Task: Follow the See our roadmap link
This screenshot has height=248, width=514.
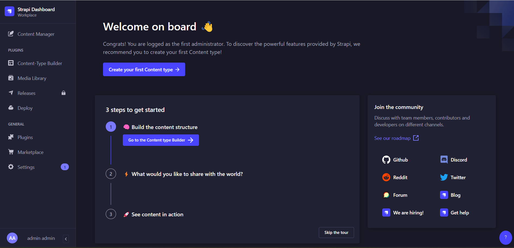Action: (396, 138)
